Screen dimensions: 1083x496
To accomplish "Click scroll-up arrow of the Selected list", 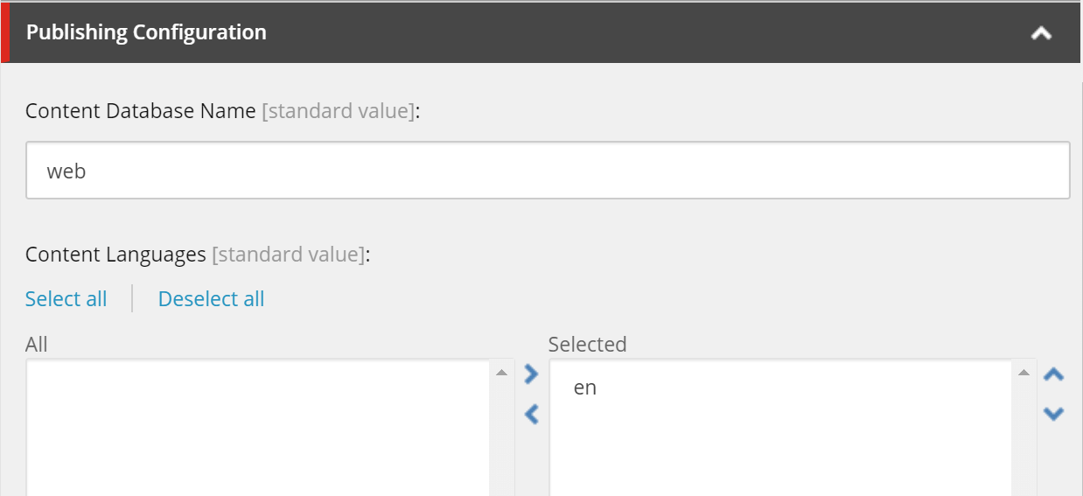I will pyautogui.click(x=1024, y=373).
